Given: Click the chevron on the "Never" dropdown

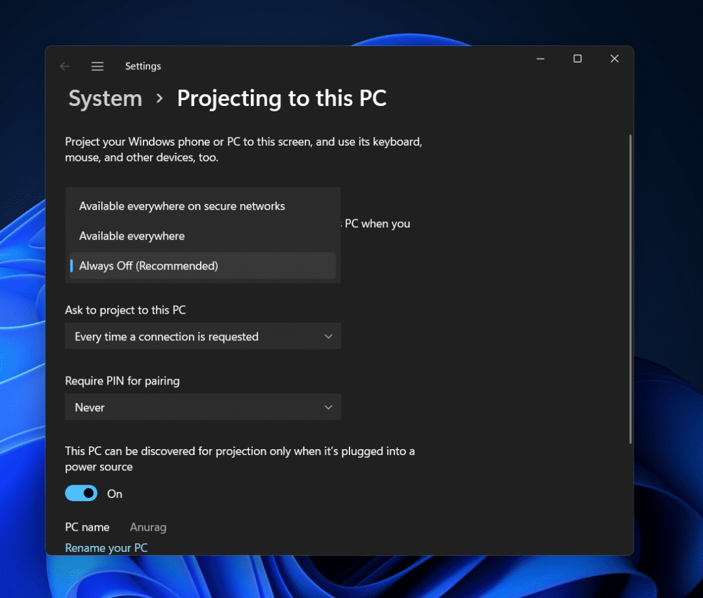Looking at the screenshot, I should (328, 407).
